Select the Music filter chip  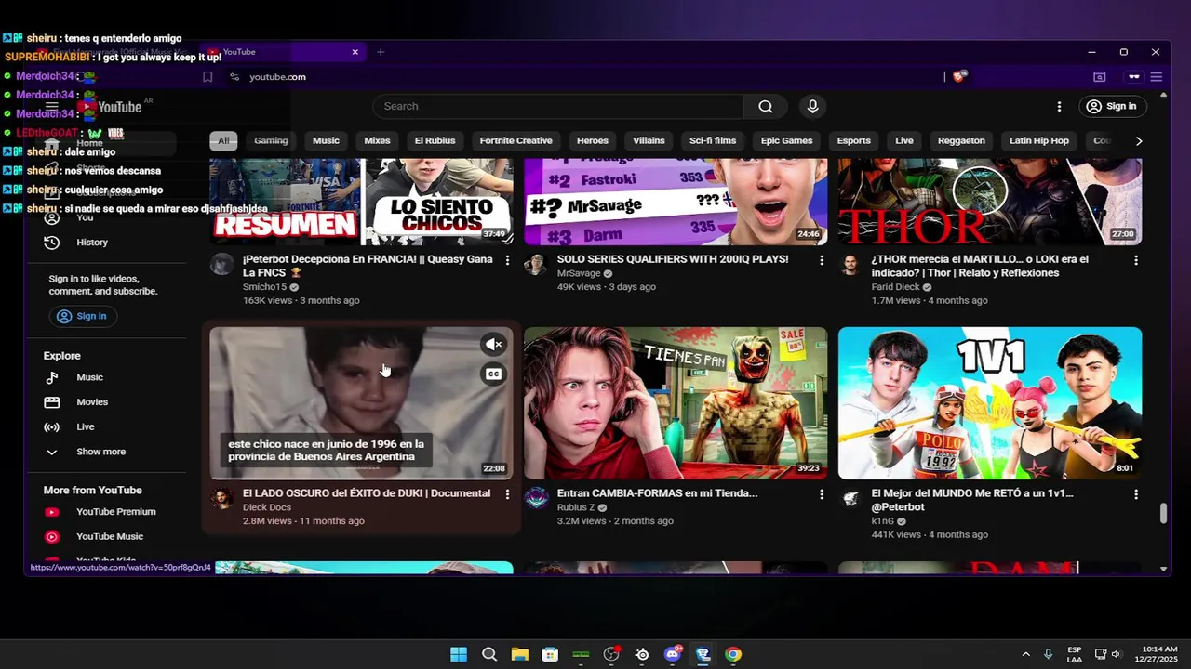326,140
